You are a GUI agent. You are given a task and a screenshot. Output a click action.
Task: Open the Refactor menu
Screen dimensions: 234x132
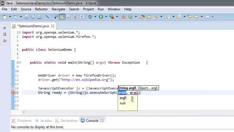point(41,9)
